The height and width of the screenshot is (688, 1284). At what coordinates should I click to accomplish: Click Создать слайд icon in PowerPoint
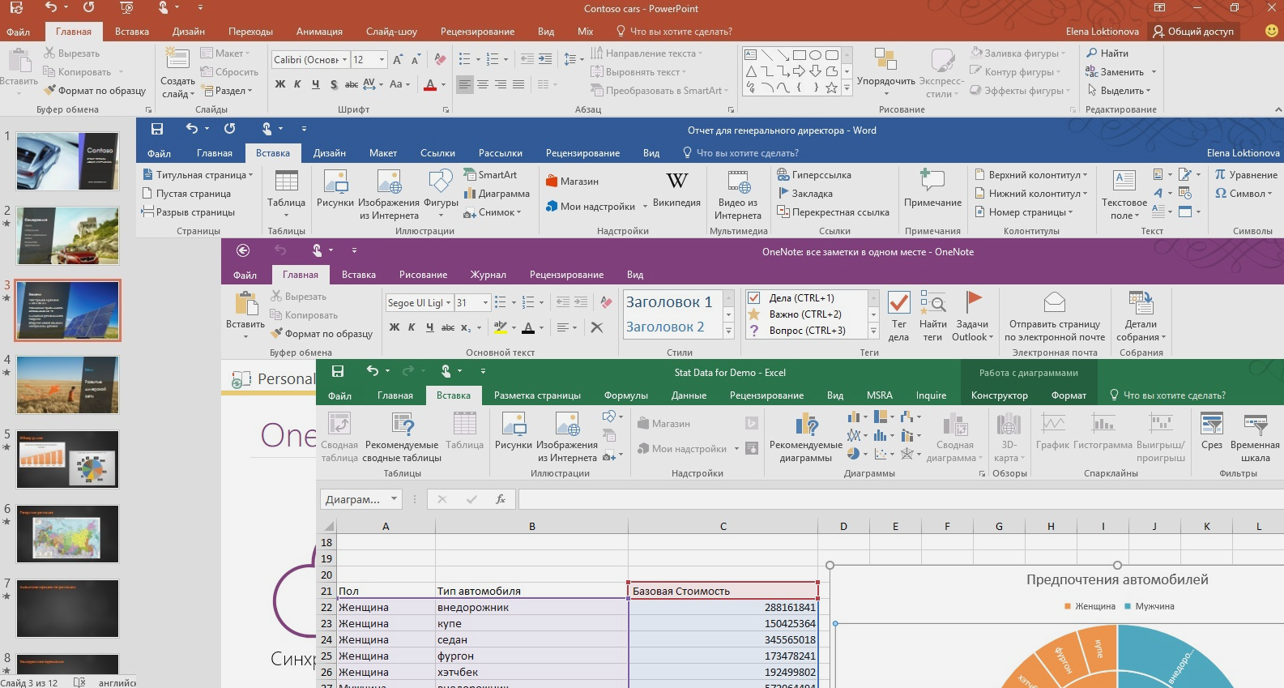pos(177,60)
